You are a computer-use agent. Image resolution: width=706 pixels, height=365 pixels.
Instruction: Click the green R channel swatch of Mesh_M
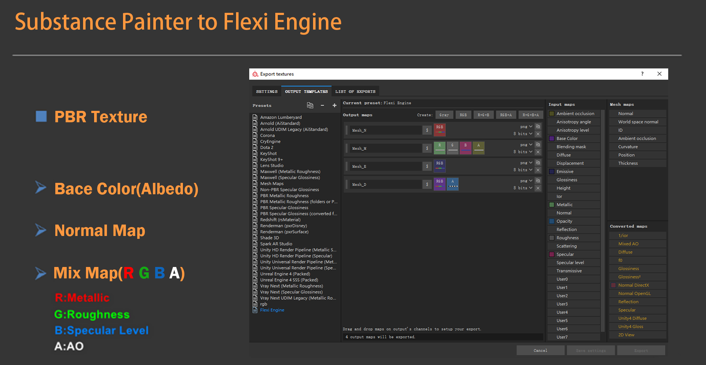tap(440, 148)
